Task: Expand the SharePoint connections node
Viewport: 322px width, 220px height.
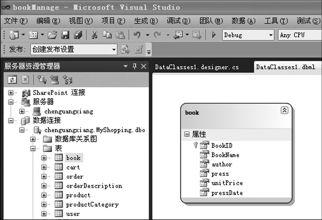Action: click(x=11, y=93)
